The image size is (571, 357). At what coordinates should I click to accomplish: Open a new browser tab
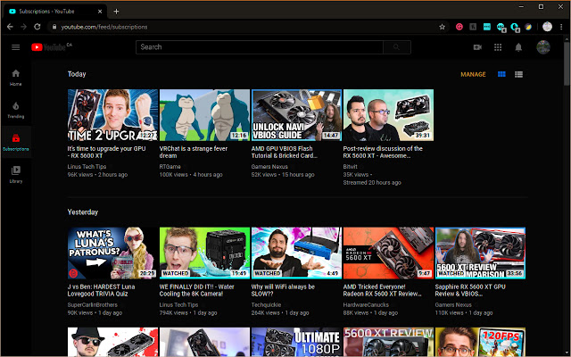point(116,9)
